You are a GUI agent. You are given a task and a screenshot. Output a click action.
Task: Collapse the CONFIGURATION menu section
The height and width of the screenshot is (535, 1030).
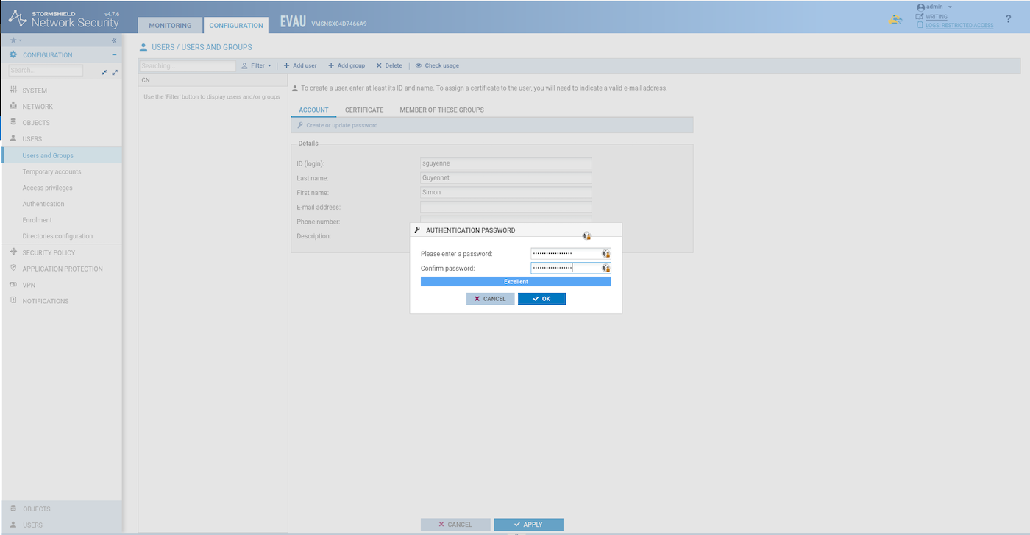[114, 55]
